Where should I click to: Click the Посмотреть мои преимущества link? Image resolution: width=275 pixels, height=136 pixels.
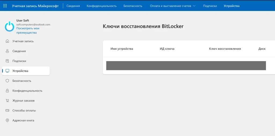[x=28, y=30]
